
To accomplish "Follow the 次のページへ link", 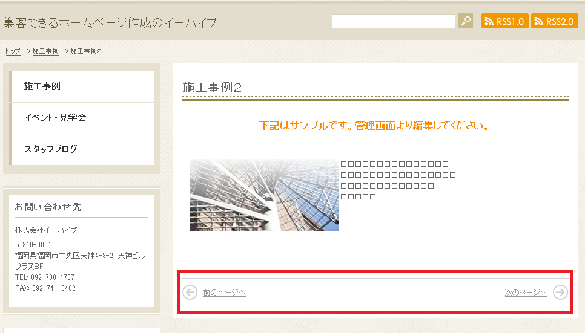I will tap(526, 293).
